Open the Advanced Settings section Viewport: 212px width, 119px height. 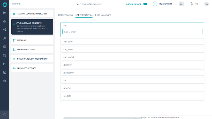point(32,68)
